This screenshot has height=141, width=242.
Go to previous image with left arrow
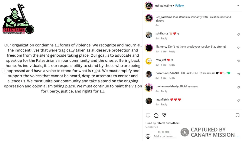pos(4,70)
